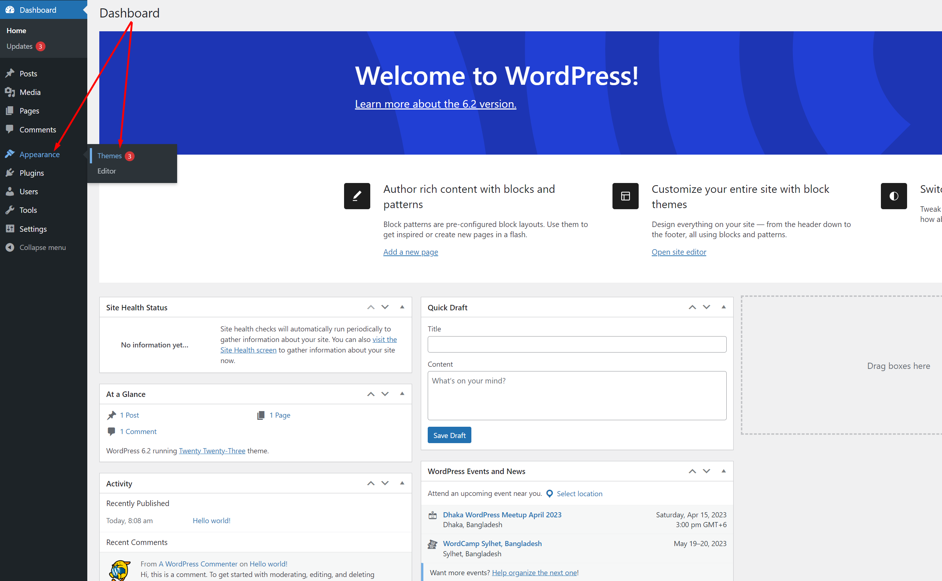Viewport: 942px width, 581px height.
Task: Select the Appearance paintbrush icon
Action: [x=10, y=154]
